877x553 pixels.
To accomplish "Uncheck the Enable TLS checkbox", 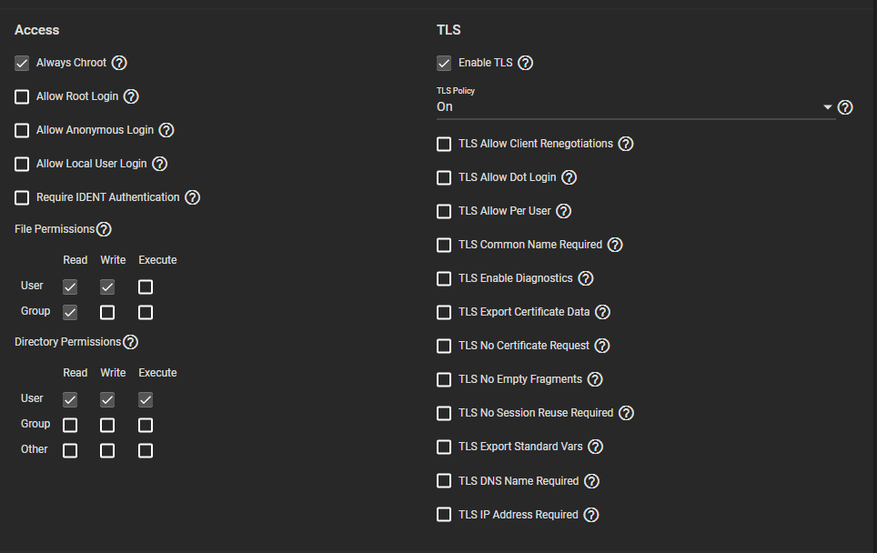I will 444,64.
